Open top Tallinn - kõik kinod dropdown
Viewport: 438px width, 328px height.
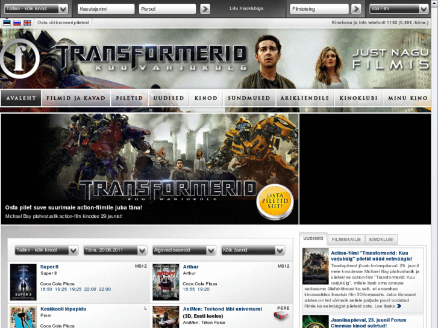click(x=36, y=9)
